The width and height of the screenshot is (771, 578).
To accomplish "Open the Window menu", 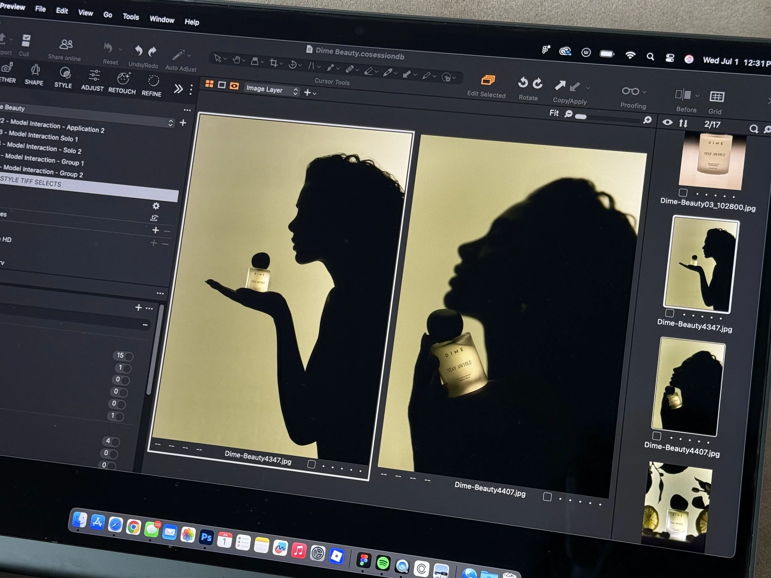I will (162, 19).
